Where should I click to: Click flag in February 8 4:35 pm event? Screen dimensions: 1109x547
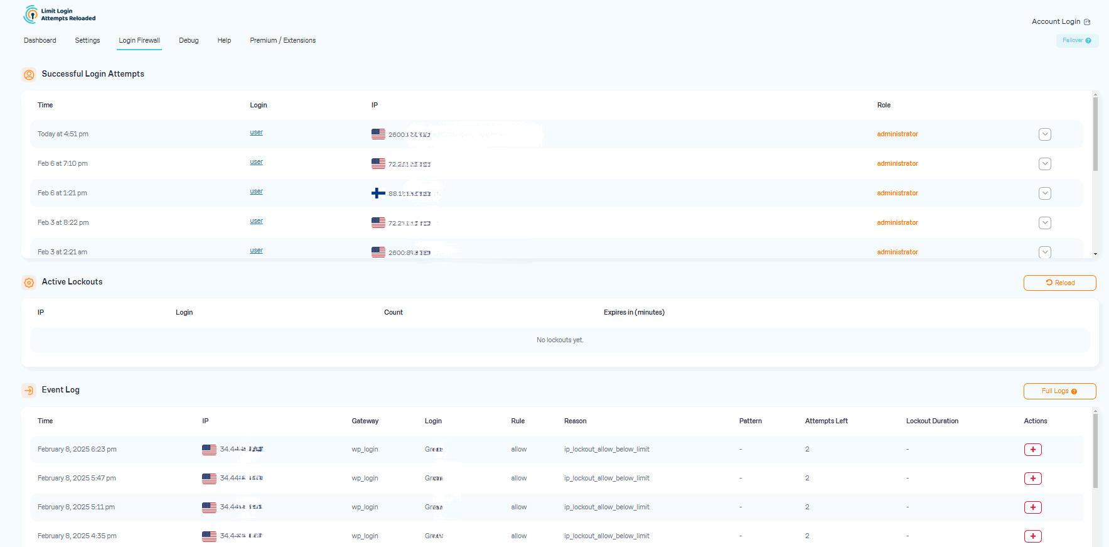[209, 536]
